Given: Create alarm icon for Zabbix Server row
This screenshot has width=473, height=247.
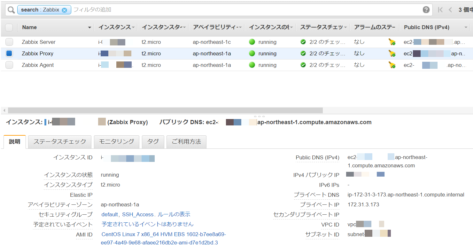Looking at the screenshot, I should click(x=392, y=42).
